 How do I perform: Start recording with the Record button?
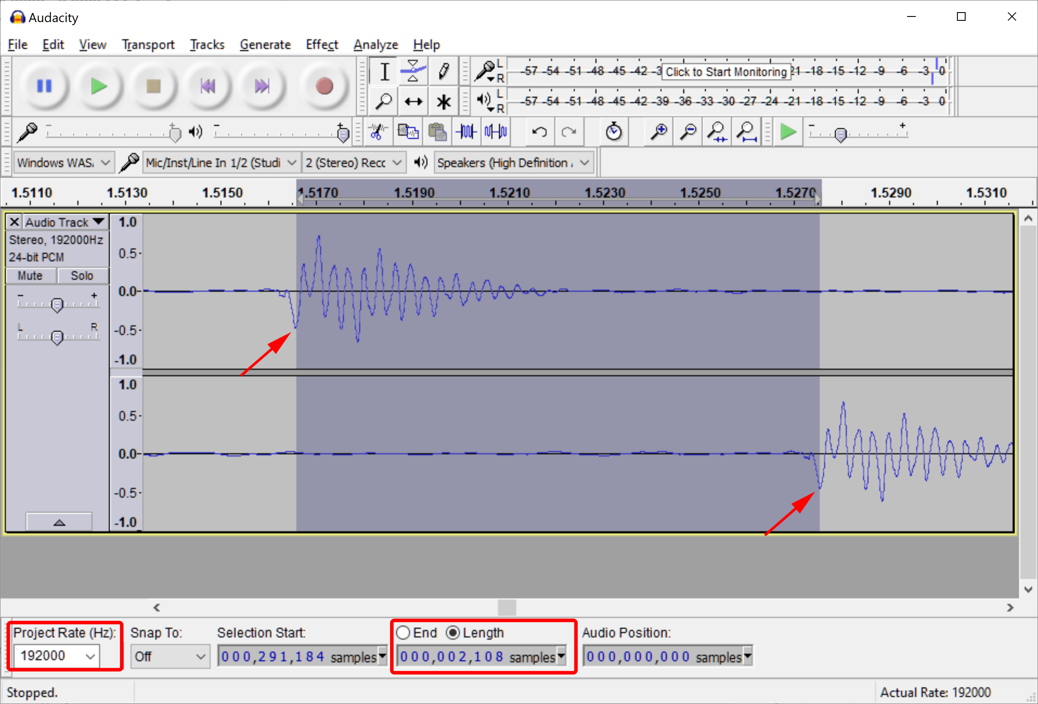tap(324, 86)
